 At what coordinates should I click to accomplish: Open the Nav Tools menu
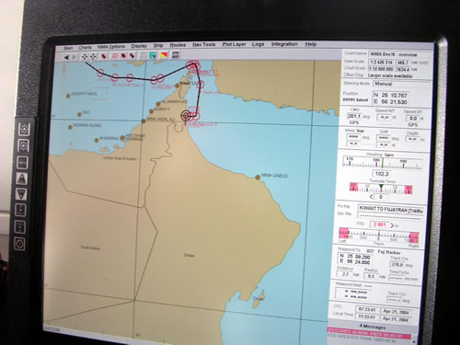[204, 44]
